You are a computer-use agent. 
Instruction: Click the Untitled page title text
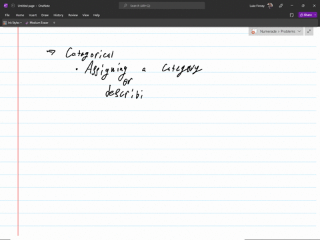(26, 6)
